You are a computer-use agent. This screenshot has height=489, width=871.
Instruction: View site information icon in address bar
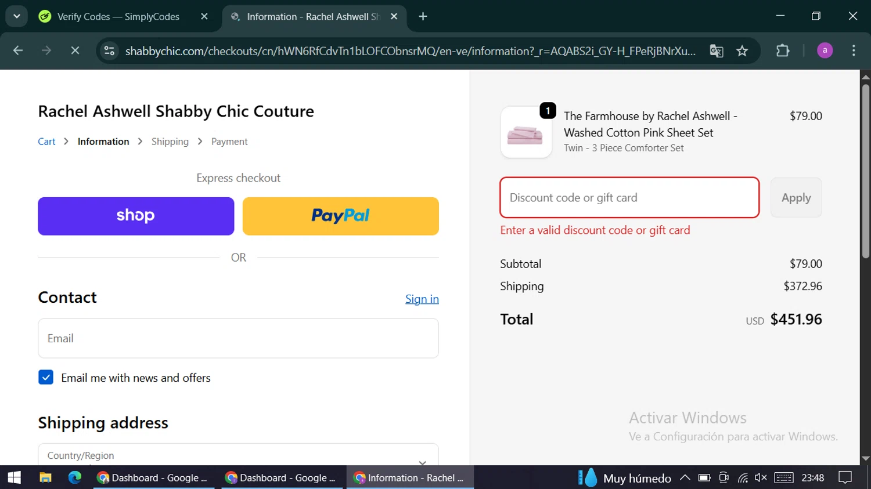tap(109, 51)
